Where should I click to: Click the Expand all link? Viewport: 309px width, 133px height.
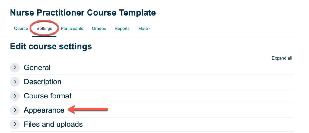pos(282,58)
